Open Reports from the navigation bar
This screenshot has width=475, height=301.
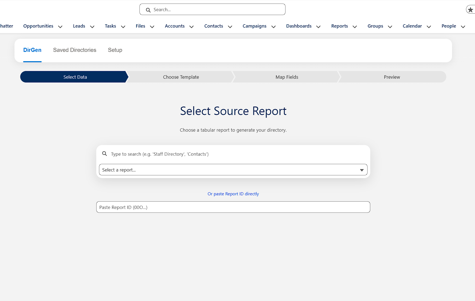coord(340,26)
